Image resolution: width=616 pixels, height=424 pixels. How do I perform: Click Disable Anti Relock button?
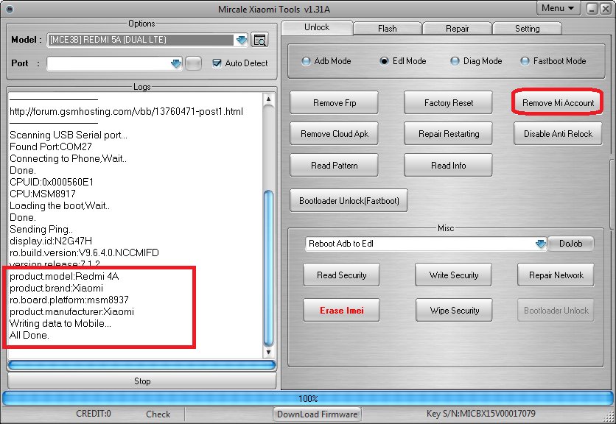coord(558,134)
